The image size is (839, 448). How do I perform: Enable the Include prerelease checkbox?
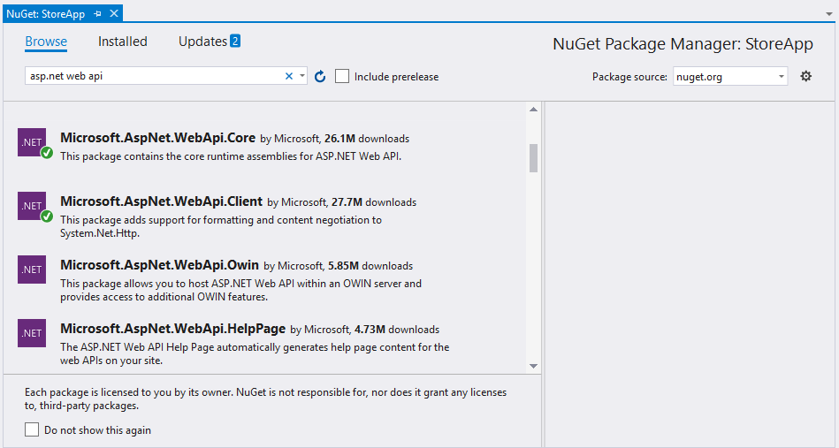pyautogui.click(x=343, y=77)
